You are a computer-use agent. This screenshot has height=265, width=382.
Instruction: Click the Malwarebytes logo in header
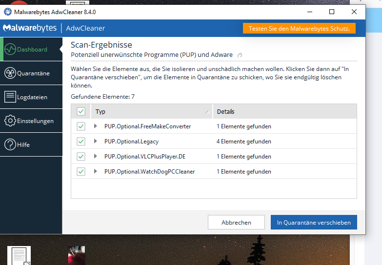(30, 28)
